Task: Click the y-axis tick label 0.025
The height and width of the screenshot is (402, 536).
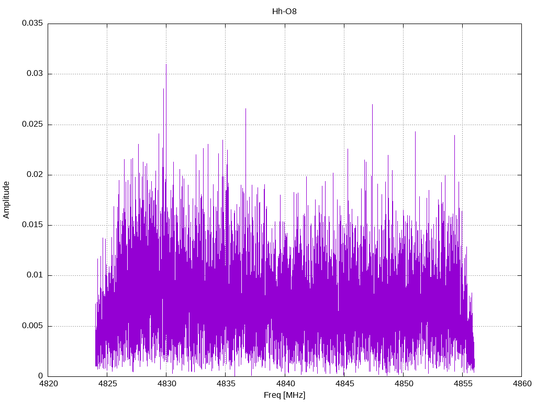Action: [32, 124]
